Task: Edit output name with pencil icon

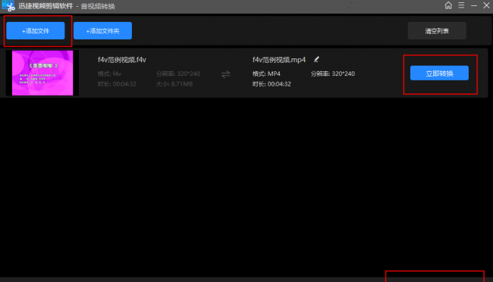Action: tap(316, 59)
